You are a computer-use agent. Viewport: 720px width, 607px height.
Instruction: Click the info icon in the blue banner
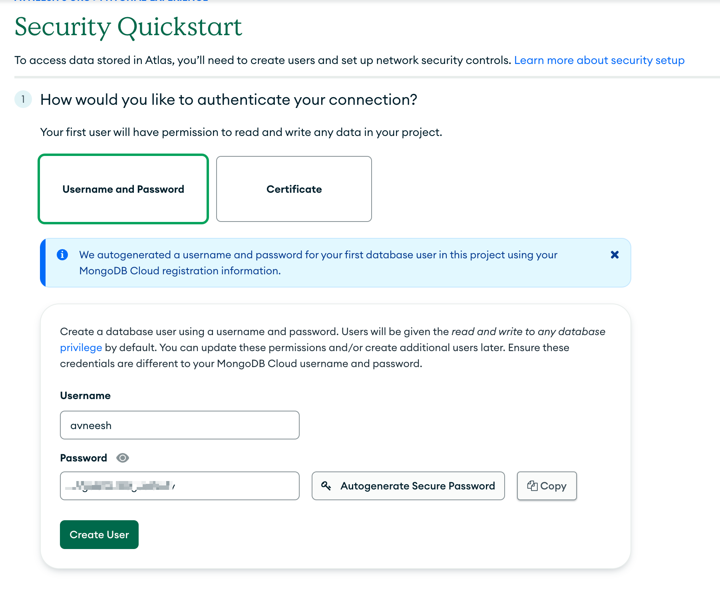(x=63, y=255)
